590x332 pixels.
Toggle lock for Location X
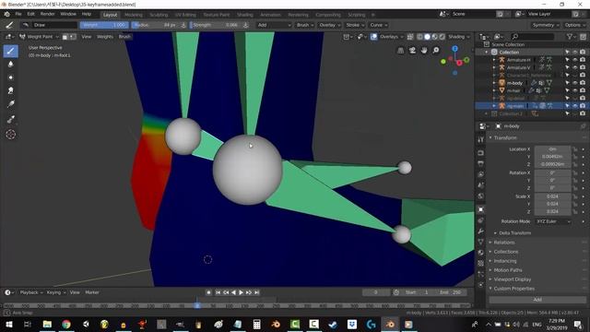coord(574,149)
